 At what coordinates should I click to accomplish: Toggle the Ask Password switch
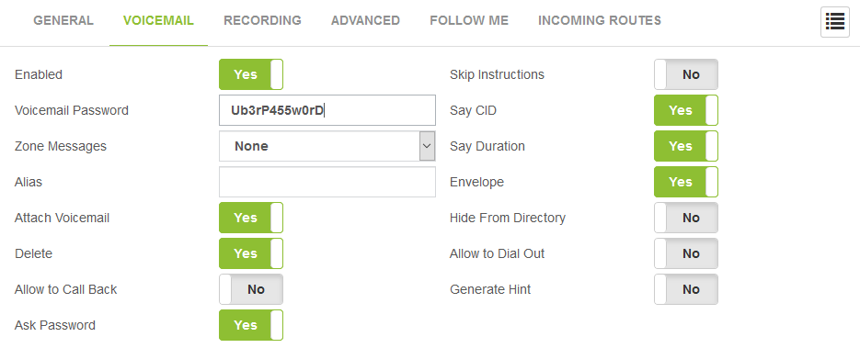coord(251,326)
